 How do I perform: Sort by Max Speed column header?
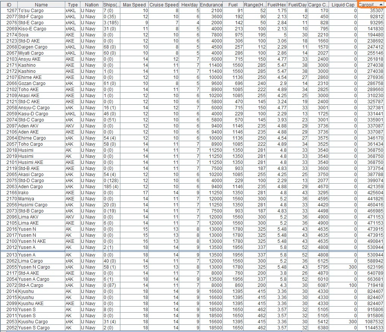[134, 5]
